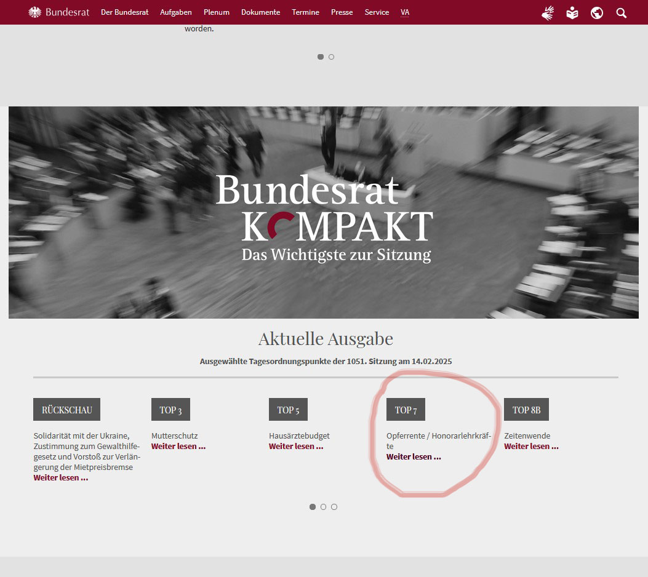Click the TOP 8B label button
The image size is (648, 577).
(527, 409)
